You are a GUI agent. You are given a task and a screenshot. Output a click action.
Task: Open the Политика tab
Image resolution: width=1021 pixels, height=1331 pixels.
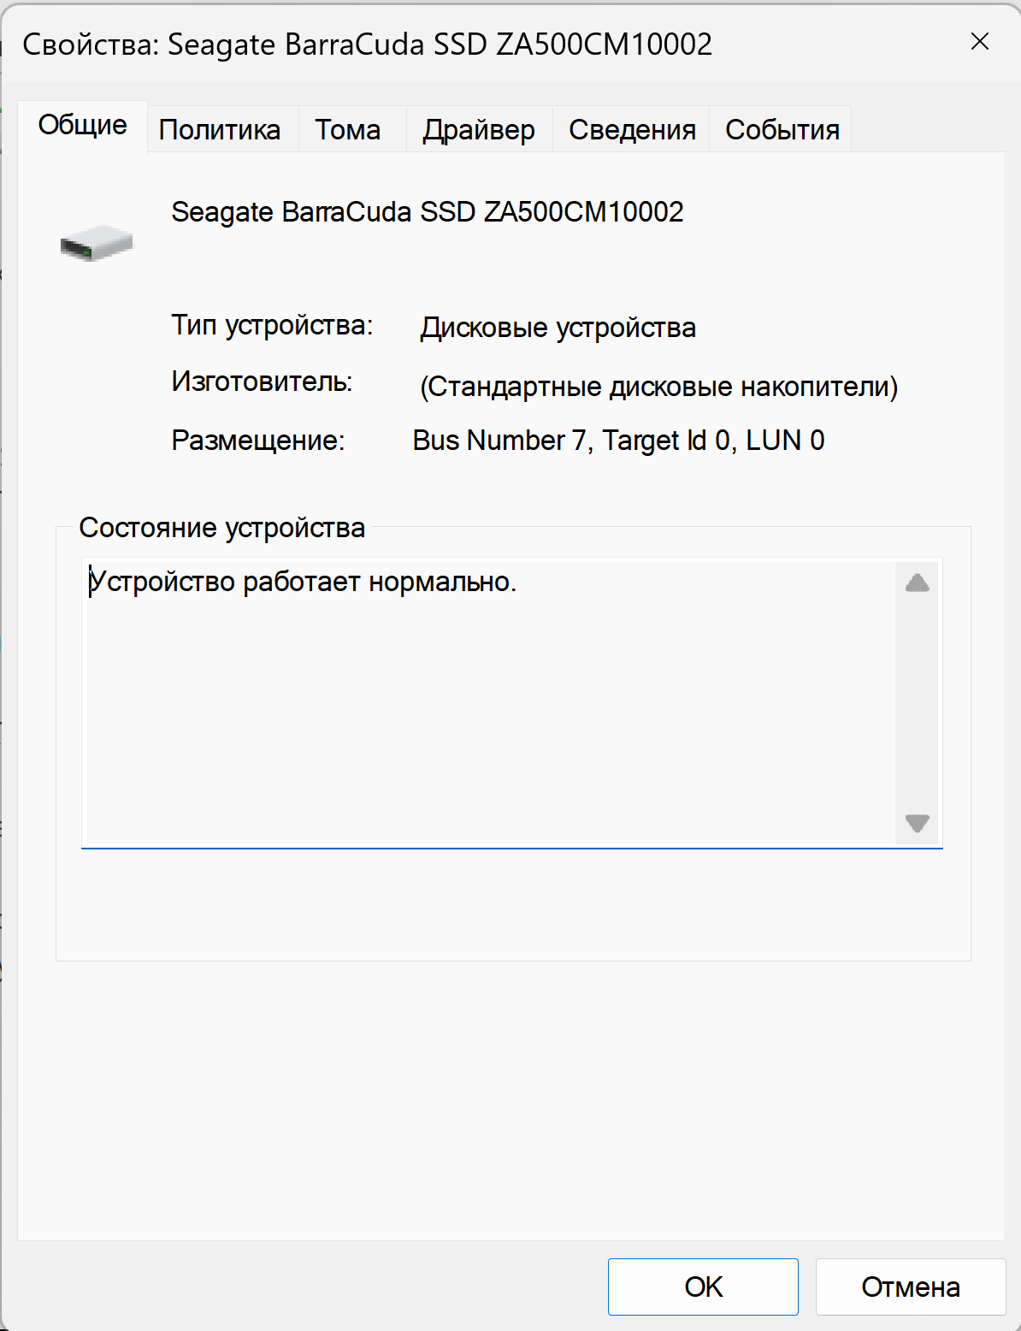(220, 130)
